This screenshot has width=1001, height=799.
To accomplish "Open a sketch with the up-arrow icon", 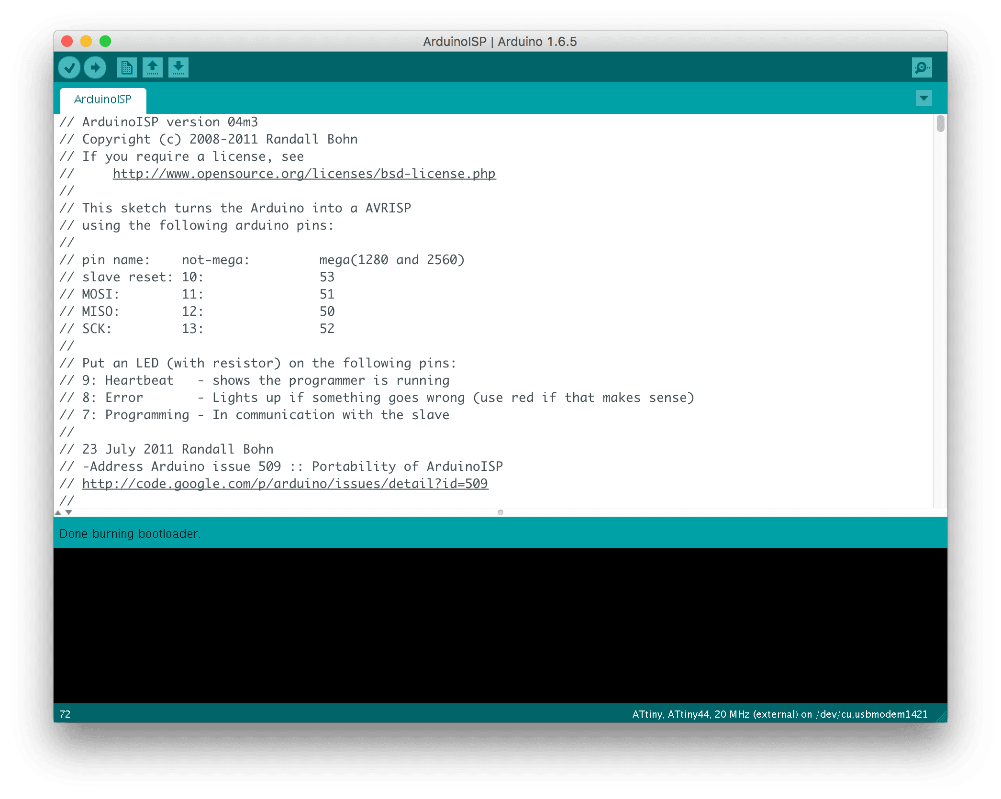I will coord(153,67).
